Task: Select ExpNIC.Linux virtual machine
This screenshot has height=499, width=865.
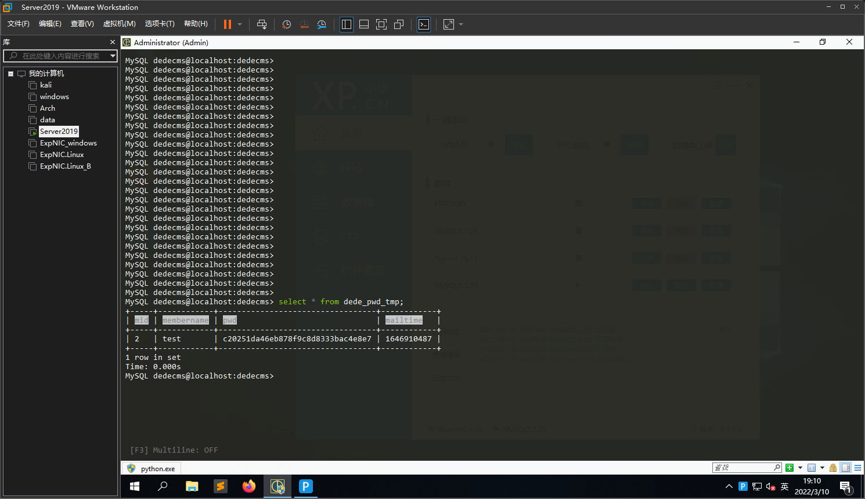Action: [62, 155]
